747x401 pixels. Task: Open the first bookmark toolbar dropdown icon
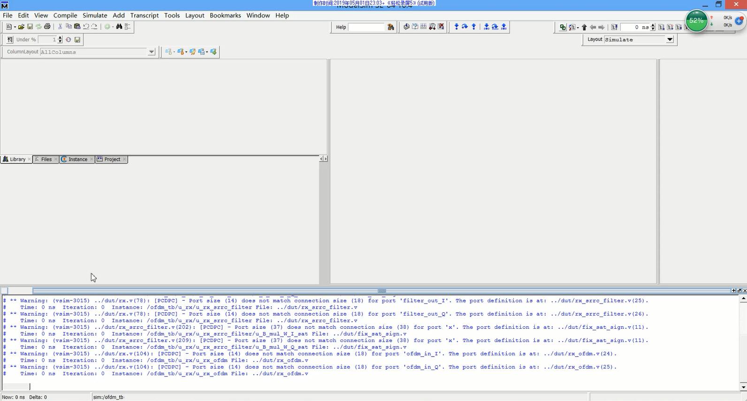[x=169, y=52]
